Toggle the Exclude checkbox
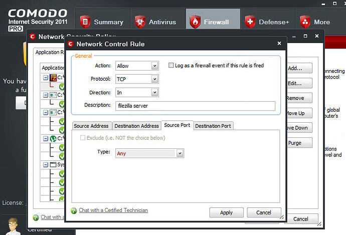 point(83,138)
